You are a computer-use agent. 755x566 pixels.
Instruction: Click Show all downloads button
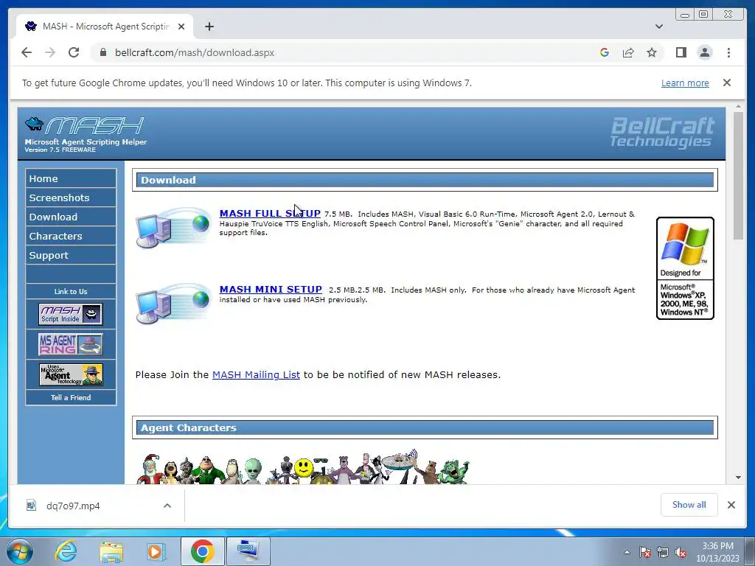click(x=689, y=504)
